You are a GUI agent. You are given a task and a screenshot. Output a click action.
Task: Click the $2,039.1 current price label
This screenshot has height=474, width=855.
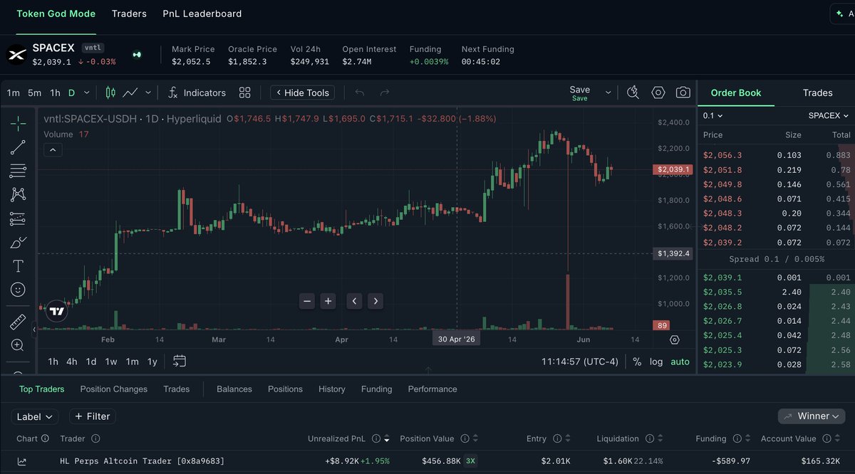(672, 169)
